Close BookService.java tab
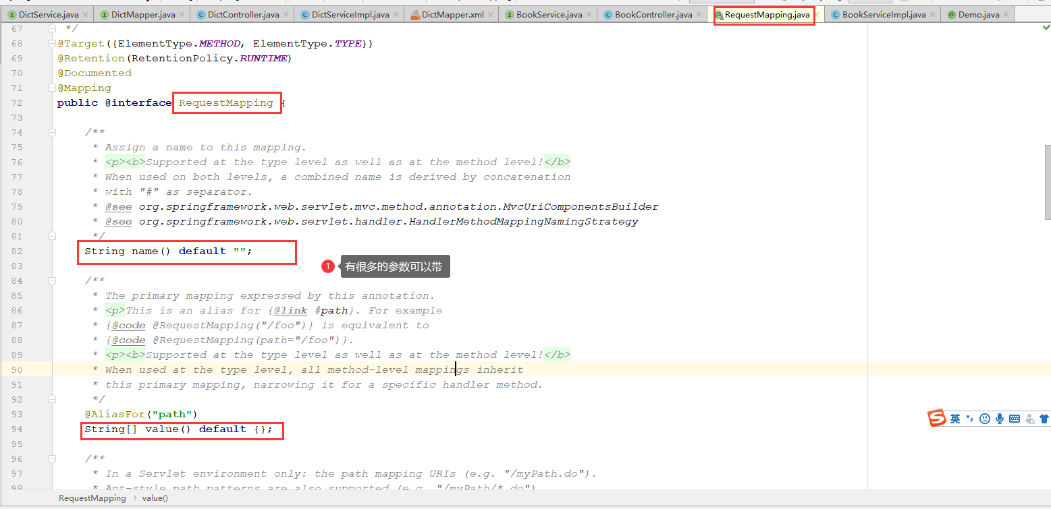1051x509 pixels. point(589,14)
